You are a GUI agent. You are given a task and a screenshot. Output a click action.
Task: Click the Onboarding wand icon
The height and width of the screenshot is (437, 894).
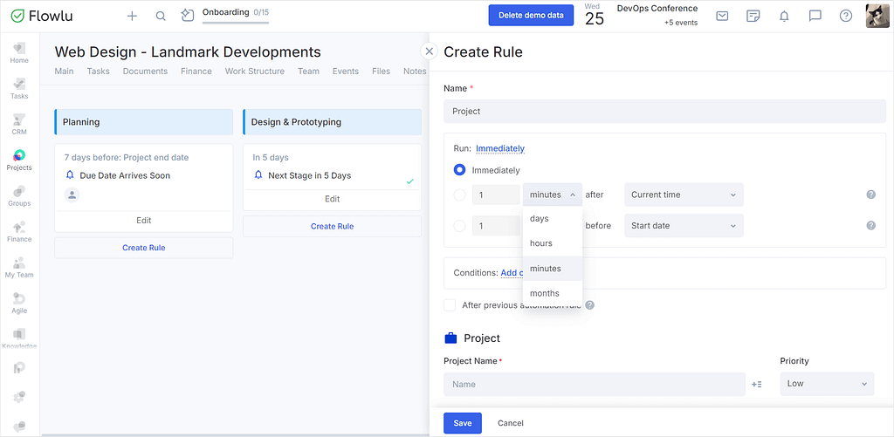pos(188,16)
